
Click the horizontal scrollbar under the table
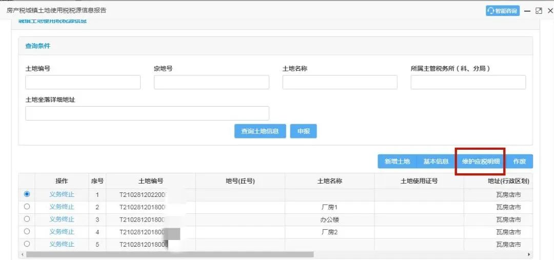point(169,254)
